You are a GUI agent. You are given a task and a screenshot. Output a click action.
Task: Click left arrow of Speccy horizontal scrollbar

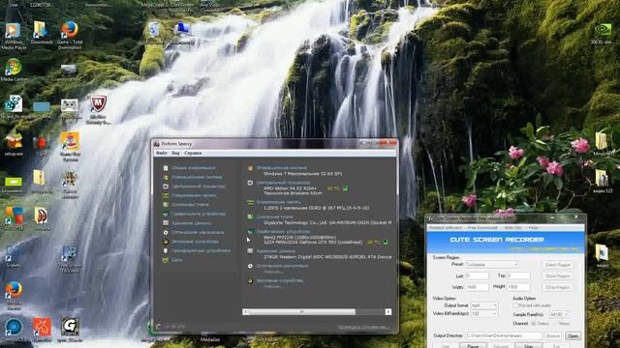[x=245, y=311]
